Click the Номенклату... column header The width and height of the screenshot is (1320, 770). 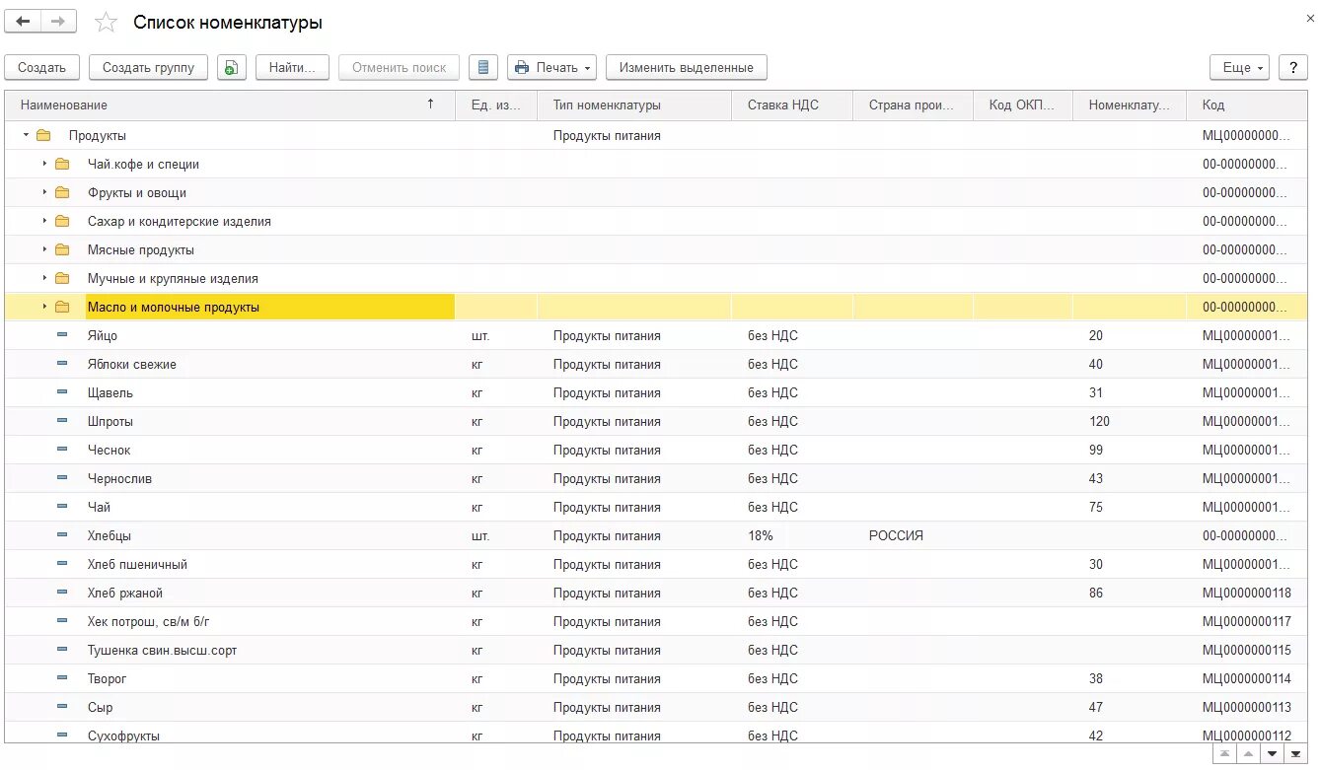tap(1130, 105)
